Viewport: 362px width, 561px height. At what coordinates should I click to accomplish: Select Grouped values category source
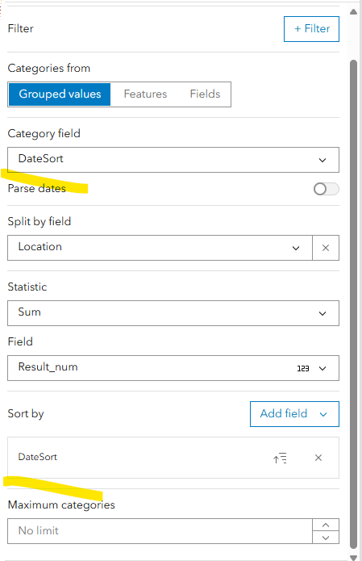60,94
